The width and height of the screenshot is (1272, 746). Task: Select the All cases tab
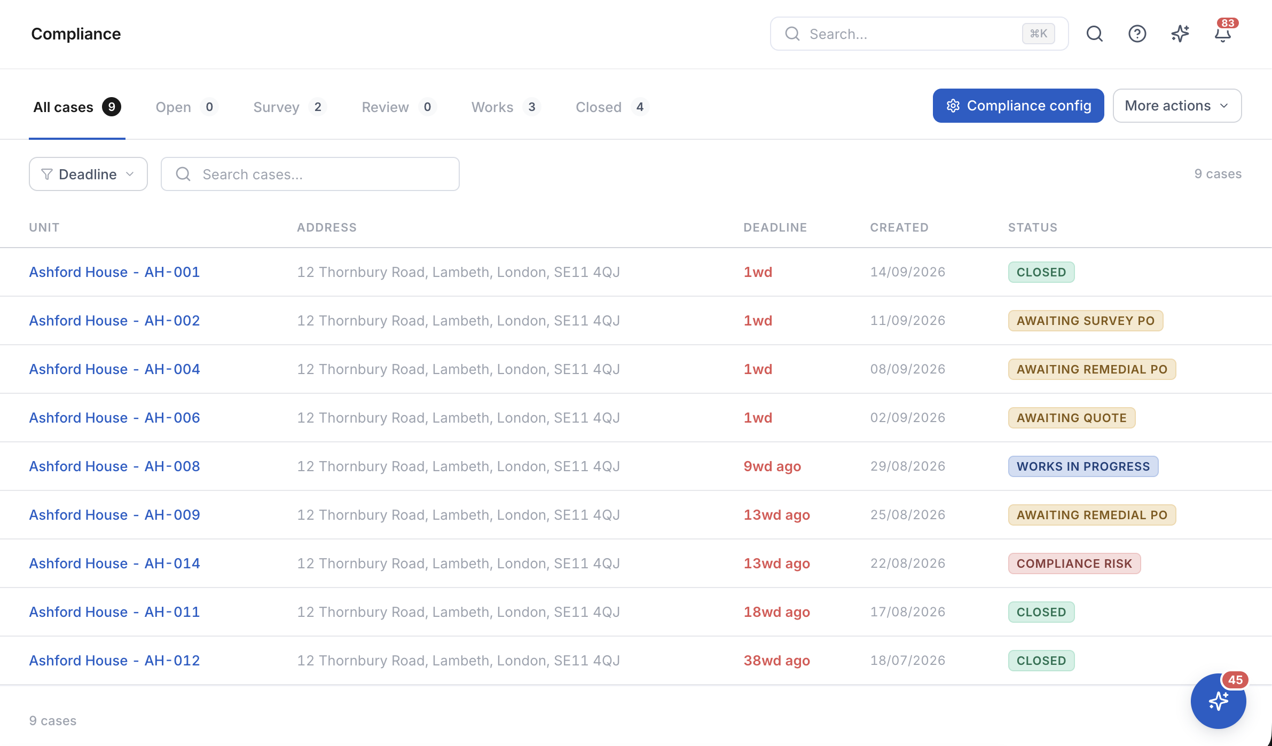click(x=77, y=107)
